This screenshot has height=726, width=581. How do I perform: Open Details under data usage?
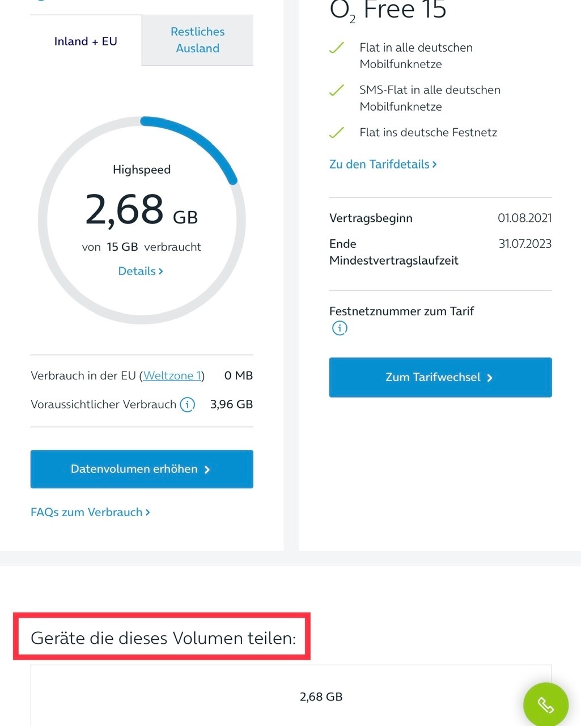pos(141,271)
